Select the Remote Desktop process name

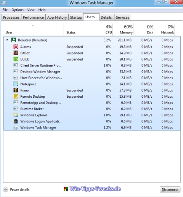(x=32, y=97)
